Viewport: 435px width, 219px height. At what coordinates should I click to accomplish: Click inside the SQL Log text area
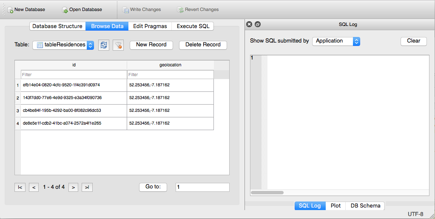click(348, 122)
